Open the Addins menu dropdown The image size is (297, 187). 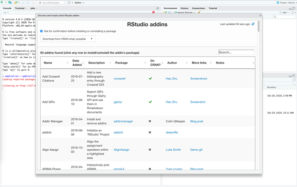[79, 3]
